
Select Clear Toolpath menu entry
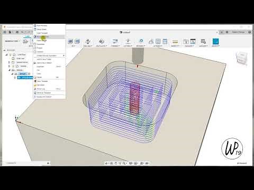click(49, 33)
